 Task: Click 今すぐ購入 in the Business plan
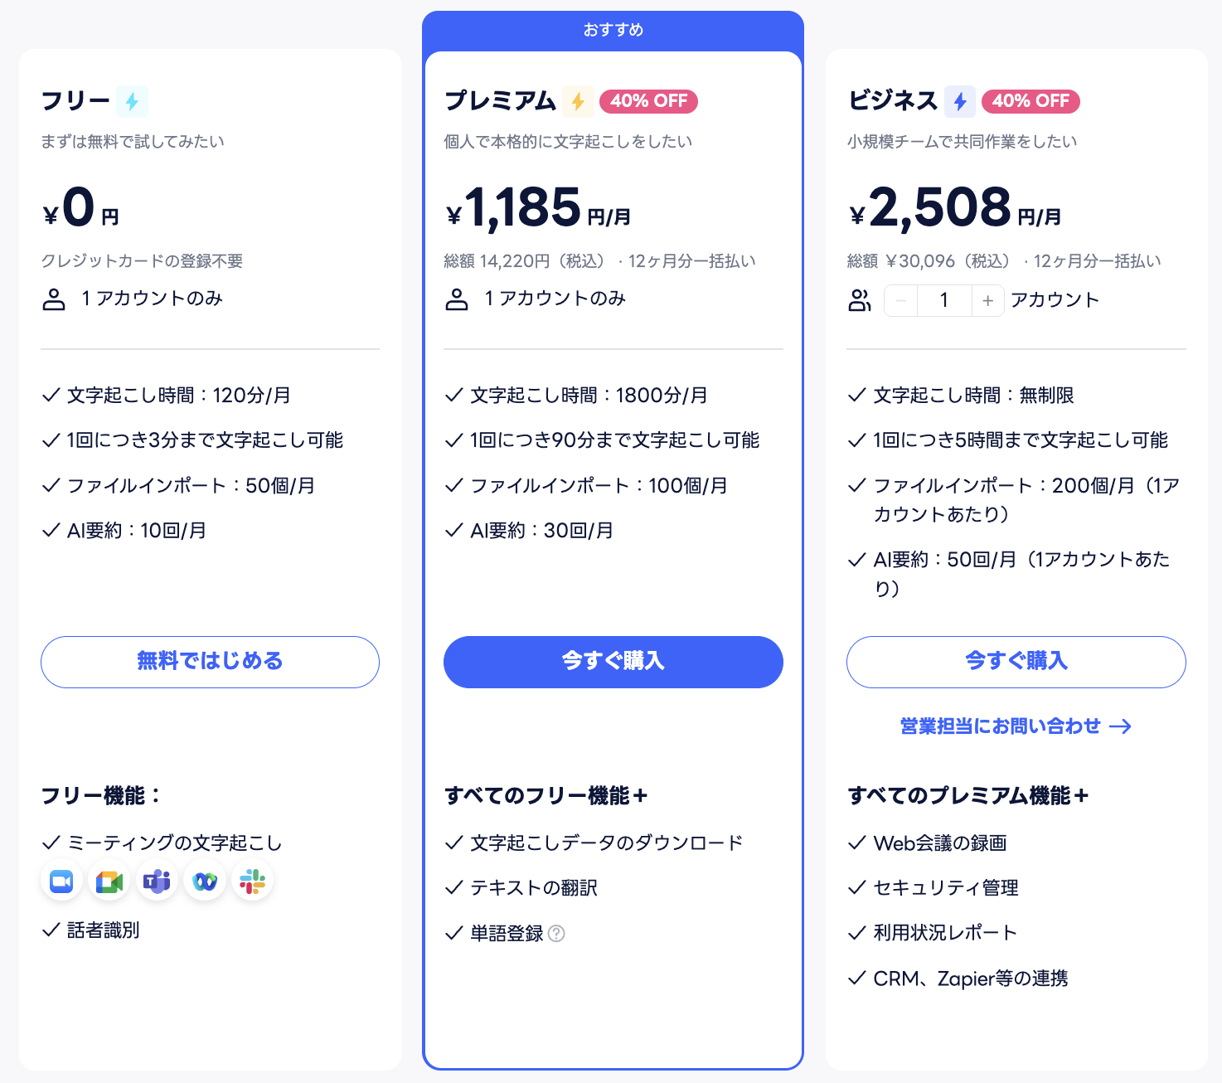tap(1016, 662)
